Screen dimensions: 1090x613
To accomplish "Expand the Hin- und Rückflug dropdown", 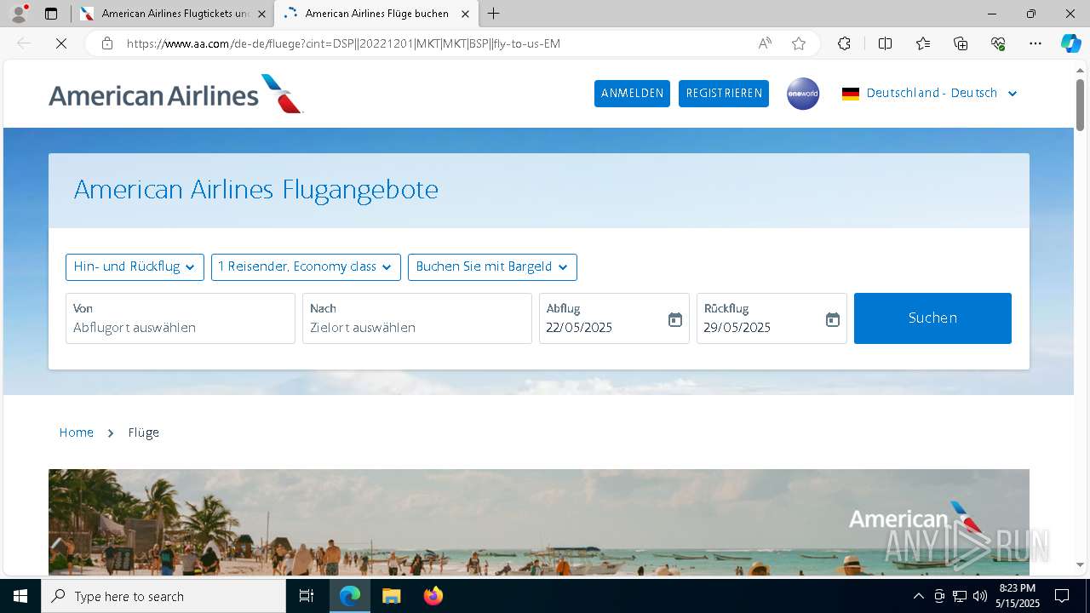I will coord(135,266).
